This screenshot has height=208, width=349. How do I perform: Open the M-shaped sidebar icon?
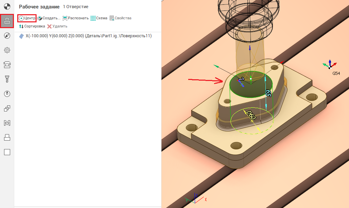[x=7, y=123]
